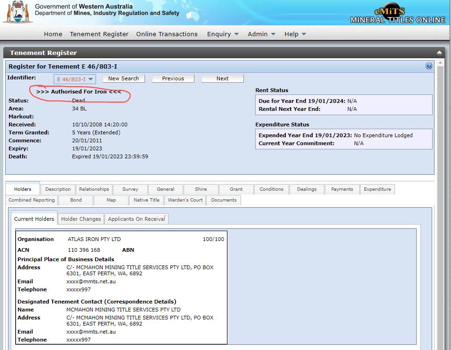The height and width of the screenshot is (350, 451).
Task: Go to Home in navigation bar
Action: click(53, 34)
